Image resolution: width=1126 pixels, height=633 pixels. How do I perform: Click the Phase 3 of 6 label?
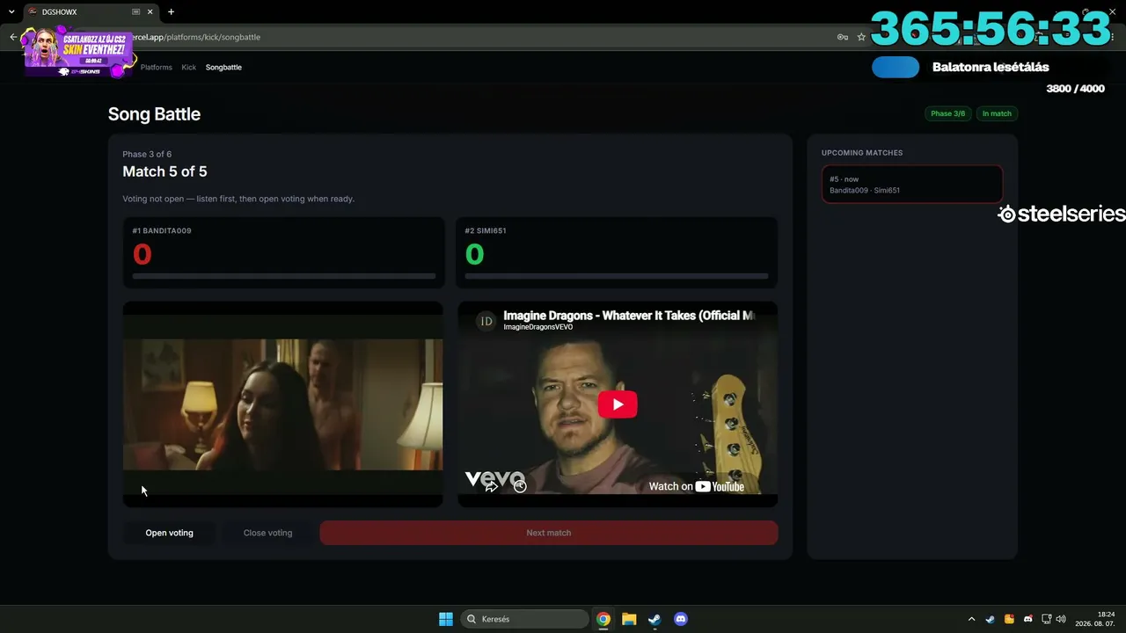147,154
